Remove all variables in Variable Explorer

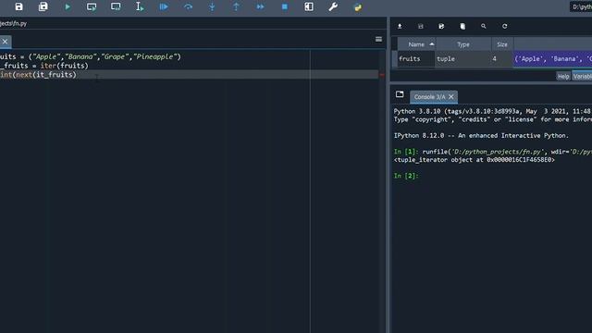[x=462, y=26]
